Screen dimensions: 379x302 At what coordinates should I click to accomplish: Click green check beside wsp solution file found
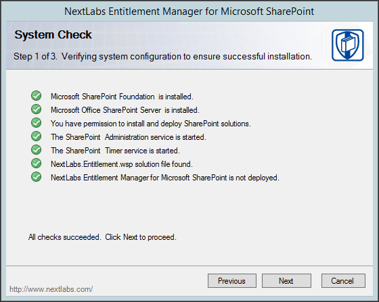[x=37, y=163]
